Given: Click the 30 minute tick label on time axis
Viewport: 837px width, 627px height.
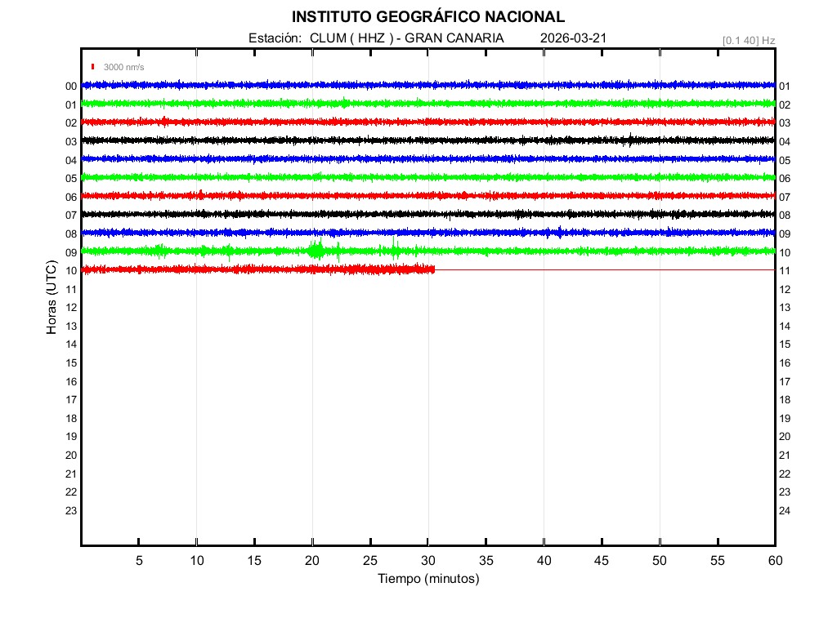Looking at the screenshot, I should 428,561.
